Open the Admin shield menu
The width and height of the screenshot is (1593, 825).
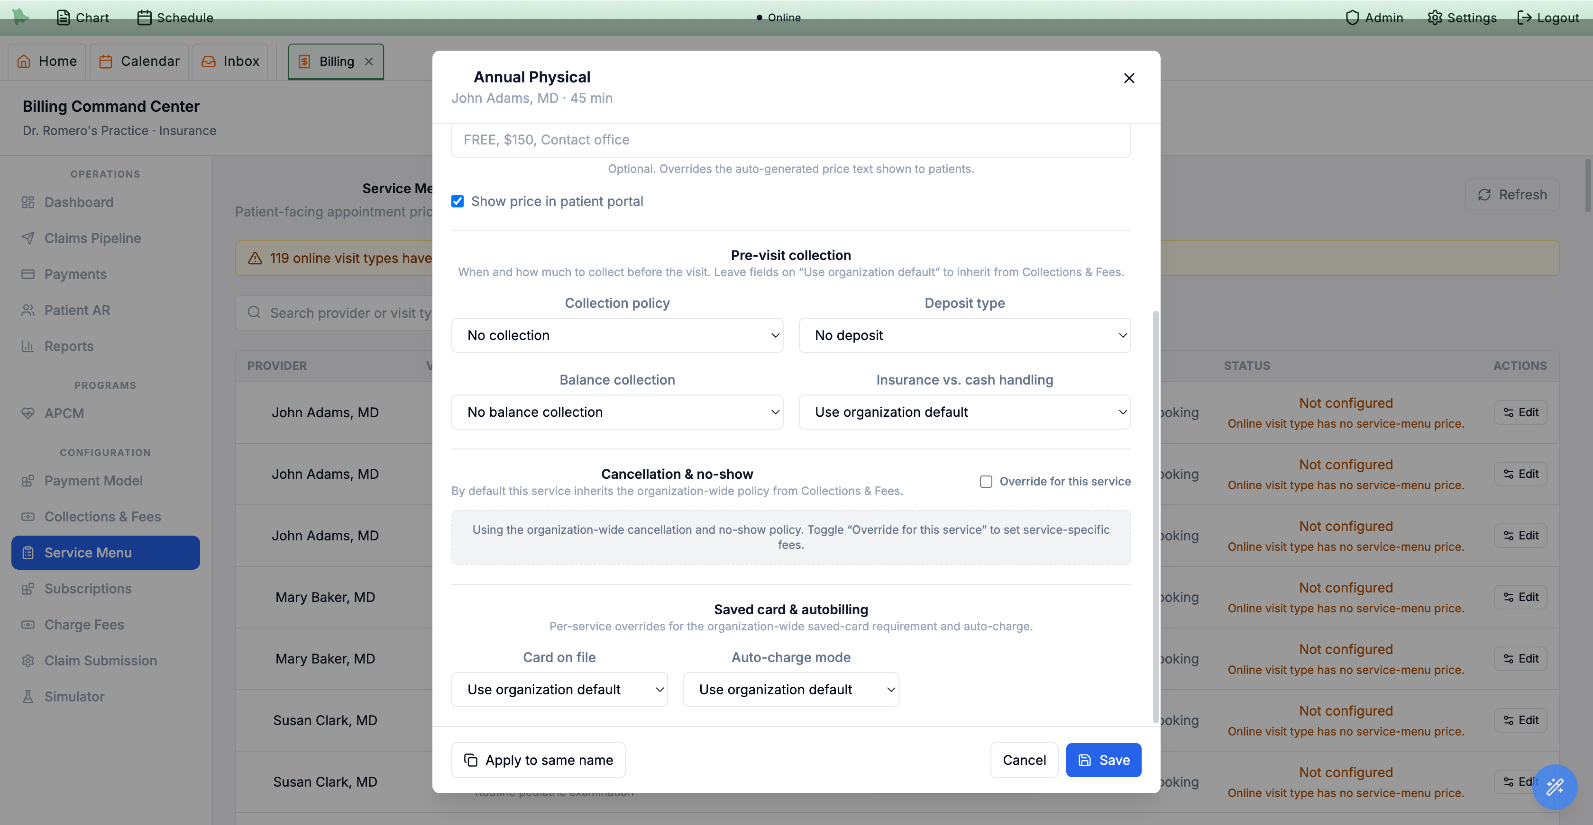[1374, 18]
